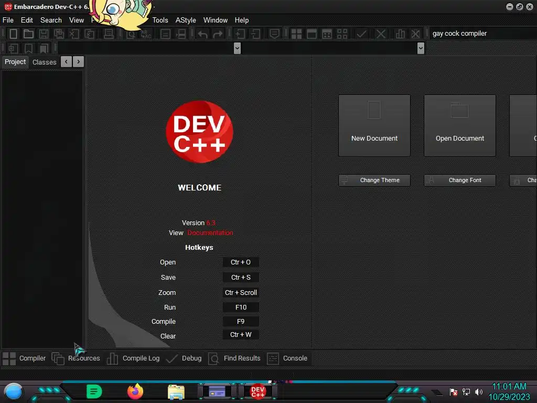Expand the first class browser dropdown
The image size is (537, 403).
click(237, 48)
